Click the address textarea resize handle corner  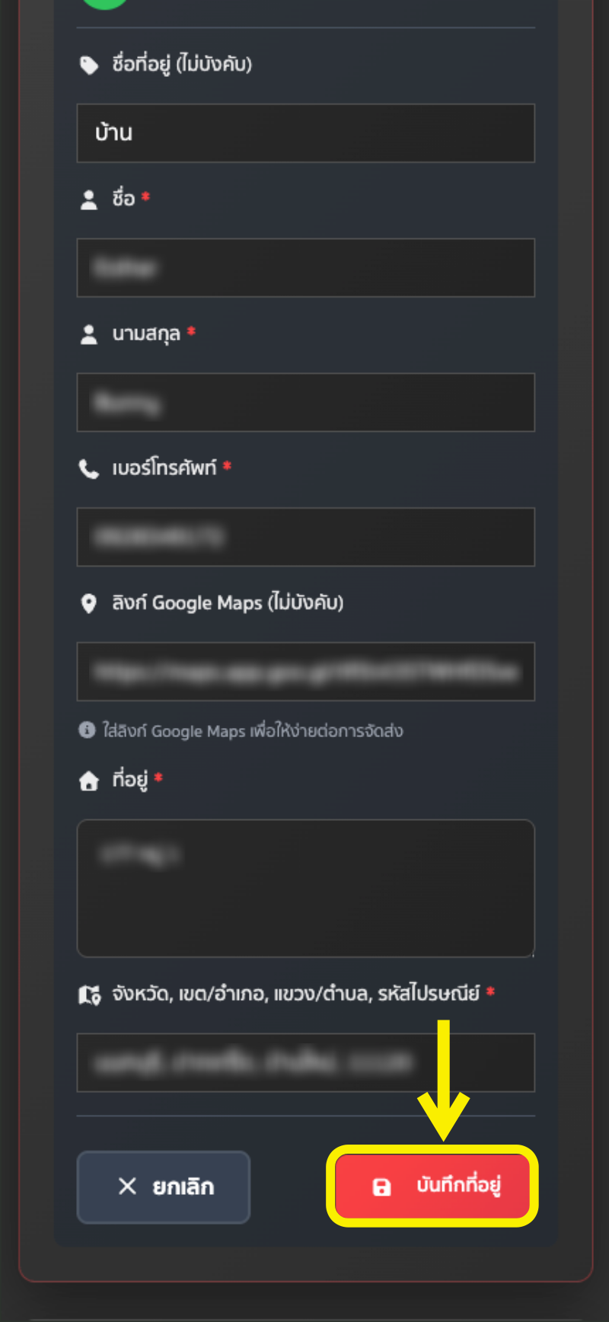pyautogui.click(x=531, y=953)
